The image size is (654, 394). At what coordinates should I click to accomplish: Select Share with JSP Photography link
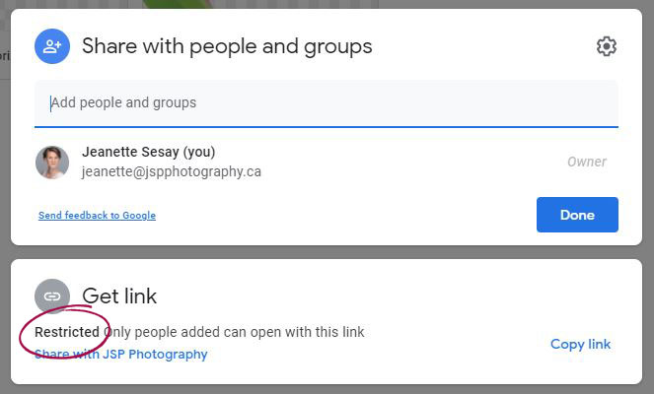(121, 354)
